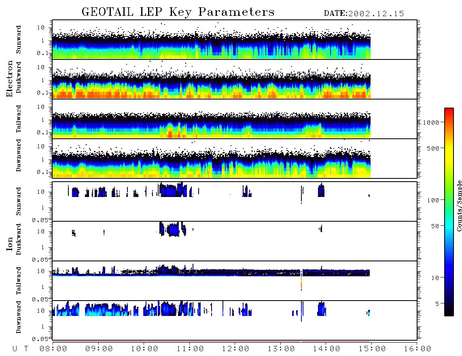Click the Ion "Dawnward" panel label
The height and width of the screenshot is (356, 462).
19,317
